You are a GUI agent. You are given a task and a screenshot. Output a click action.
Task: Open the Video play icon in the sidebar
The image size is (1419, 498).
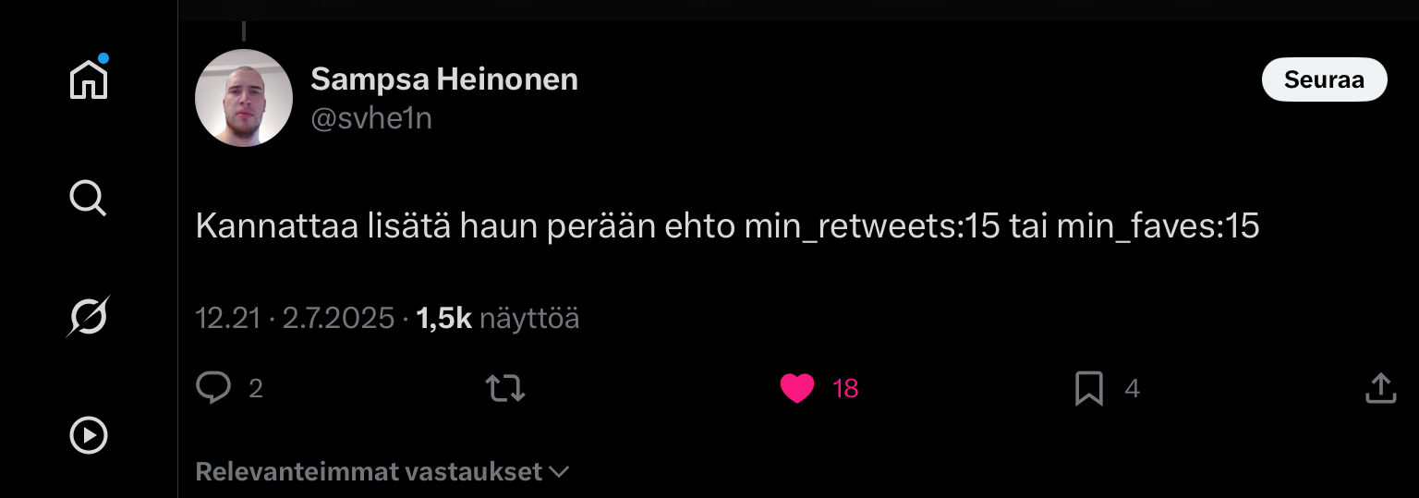click(89, 435)
